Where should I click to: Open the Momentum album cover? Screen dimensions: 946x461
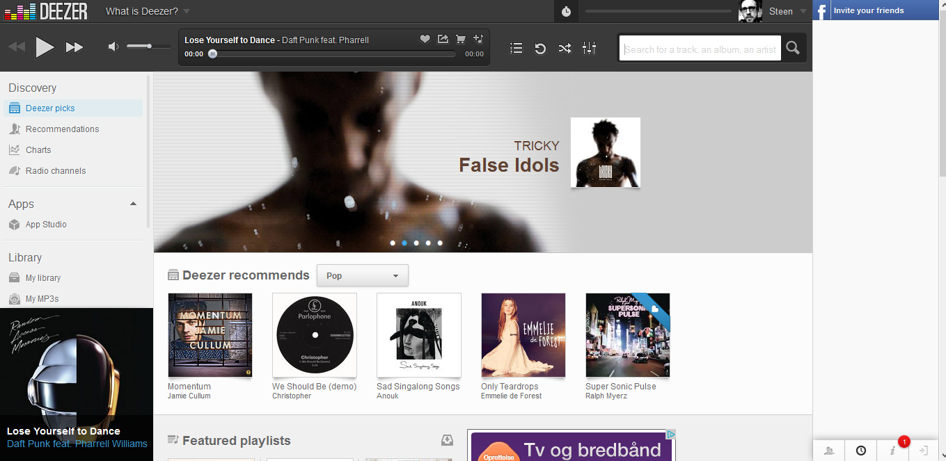tap(210, 335)
